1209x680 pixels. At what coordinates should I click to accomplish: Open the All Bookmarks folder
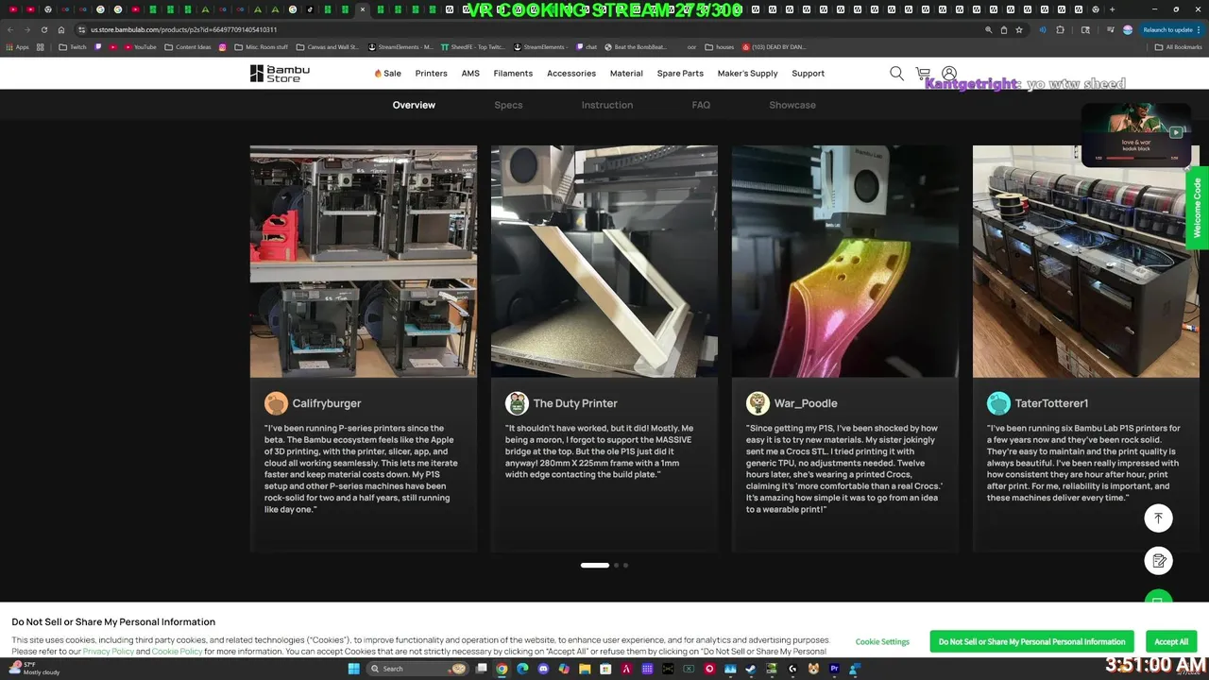coord(1178,47)
